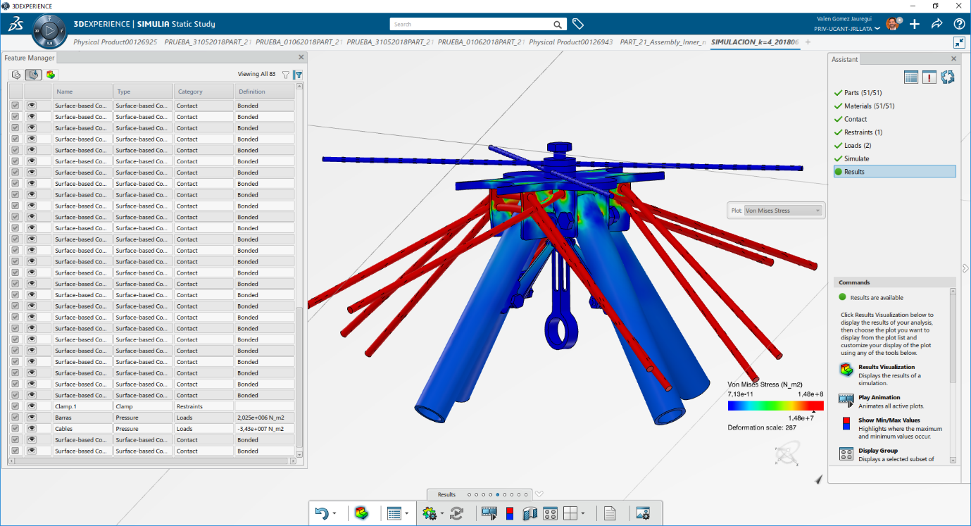Select Feature Manager results view icon
971x526 pixels.
coord(51,74)
